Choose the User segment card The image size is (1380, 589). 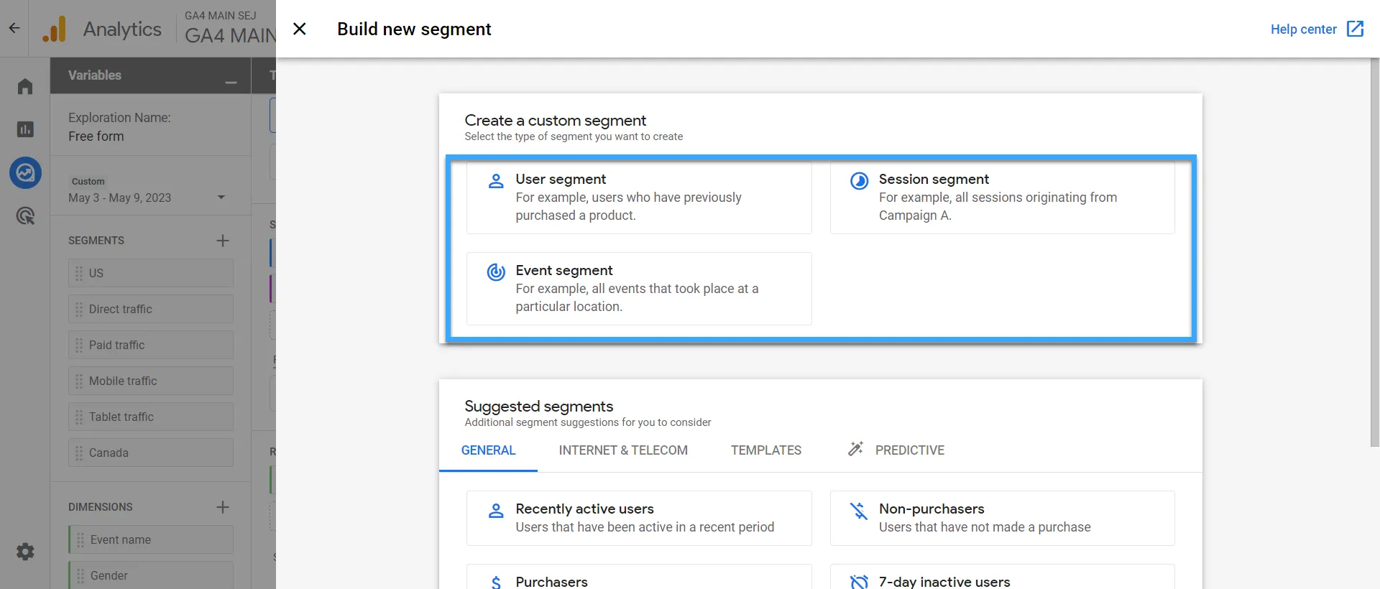[639, 198]
